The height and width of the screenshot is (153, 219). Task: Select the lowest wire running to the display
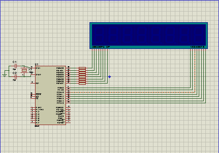(x=138, y=103)
